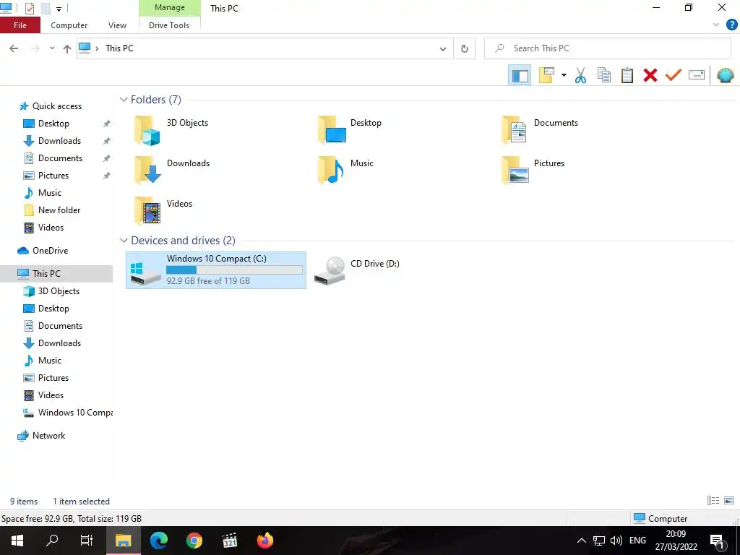The width and height of the screenshot is (740, 555).
Task: Click the orange checkmark Properties icon
Action: pyautogui.click(x=673, y=75)
